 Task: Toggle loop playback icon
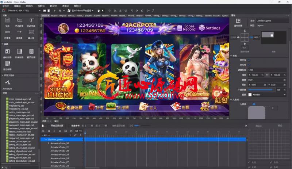(71, 131)
